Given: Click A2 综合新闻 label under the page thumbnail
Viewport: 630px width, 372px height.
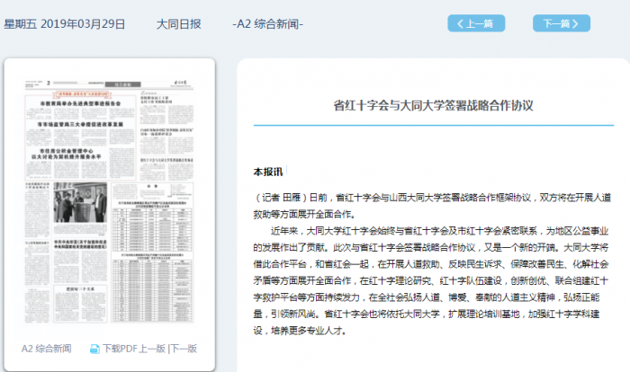Looking at the screenshot, I should coord(46,349).
